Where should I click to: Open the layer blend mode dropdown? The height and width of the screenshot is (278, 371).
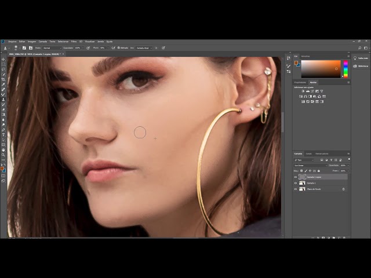click(311, 166)
